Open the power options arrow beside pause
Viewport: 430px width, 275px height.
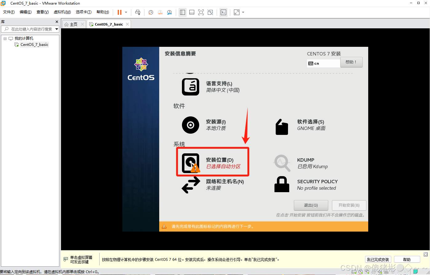126,12
